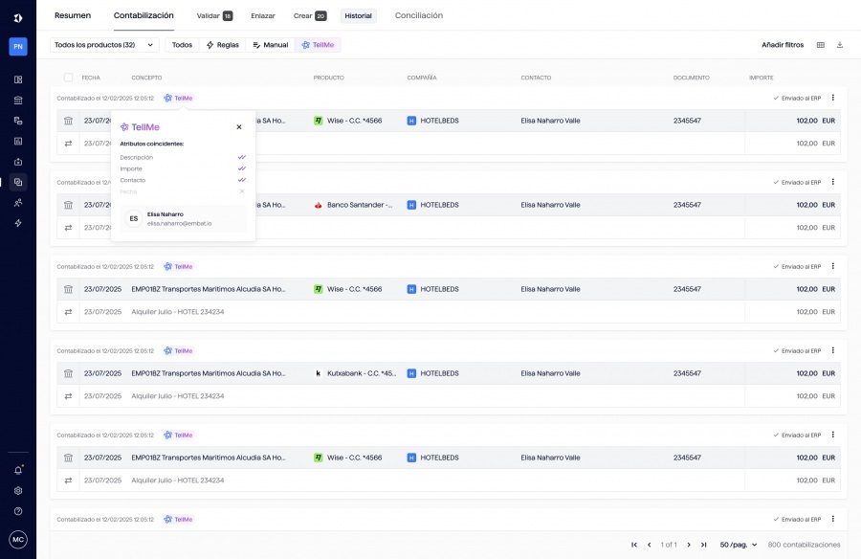Screen dimensions: 861x559
Task: Open the Resumen tab
Action: coord(73,15)
